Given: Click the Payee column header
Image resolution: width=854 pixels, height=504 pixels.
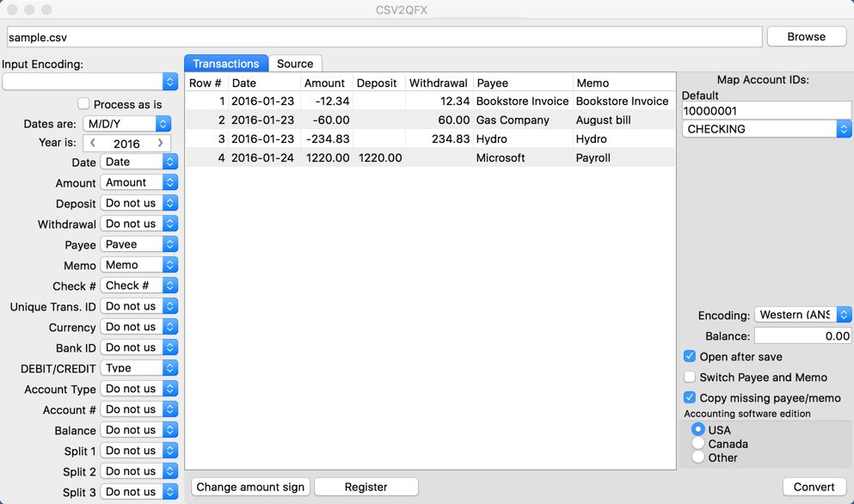Looking at the screenshot, I should click(523, 83).
